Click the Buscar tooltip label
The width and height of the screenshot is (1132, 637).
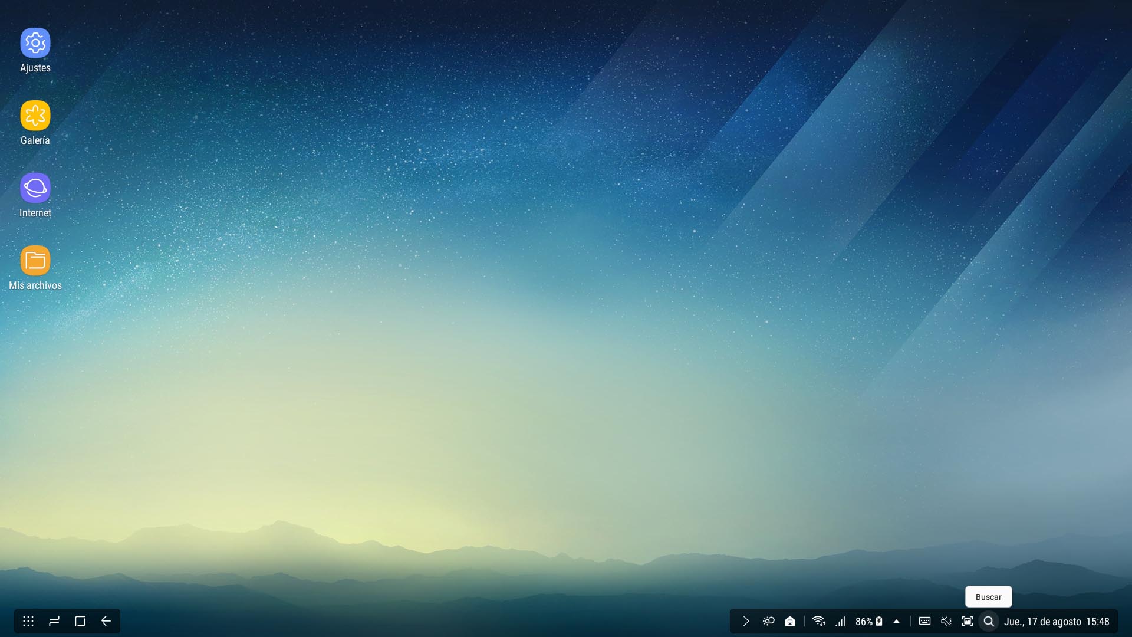(989, 597)
